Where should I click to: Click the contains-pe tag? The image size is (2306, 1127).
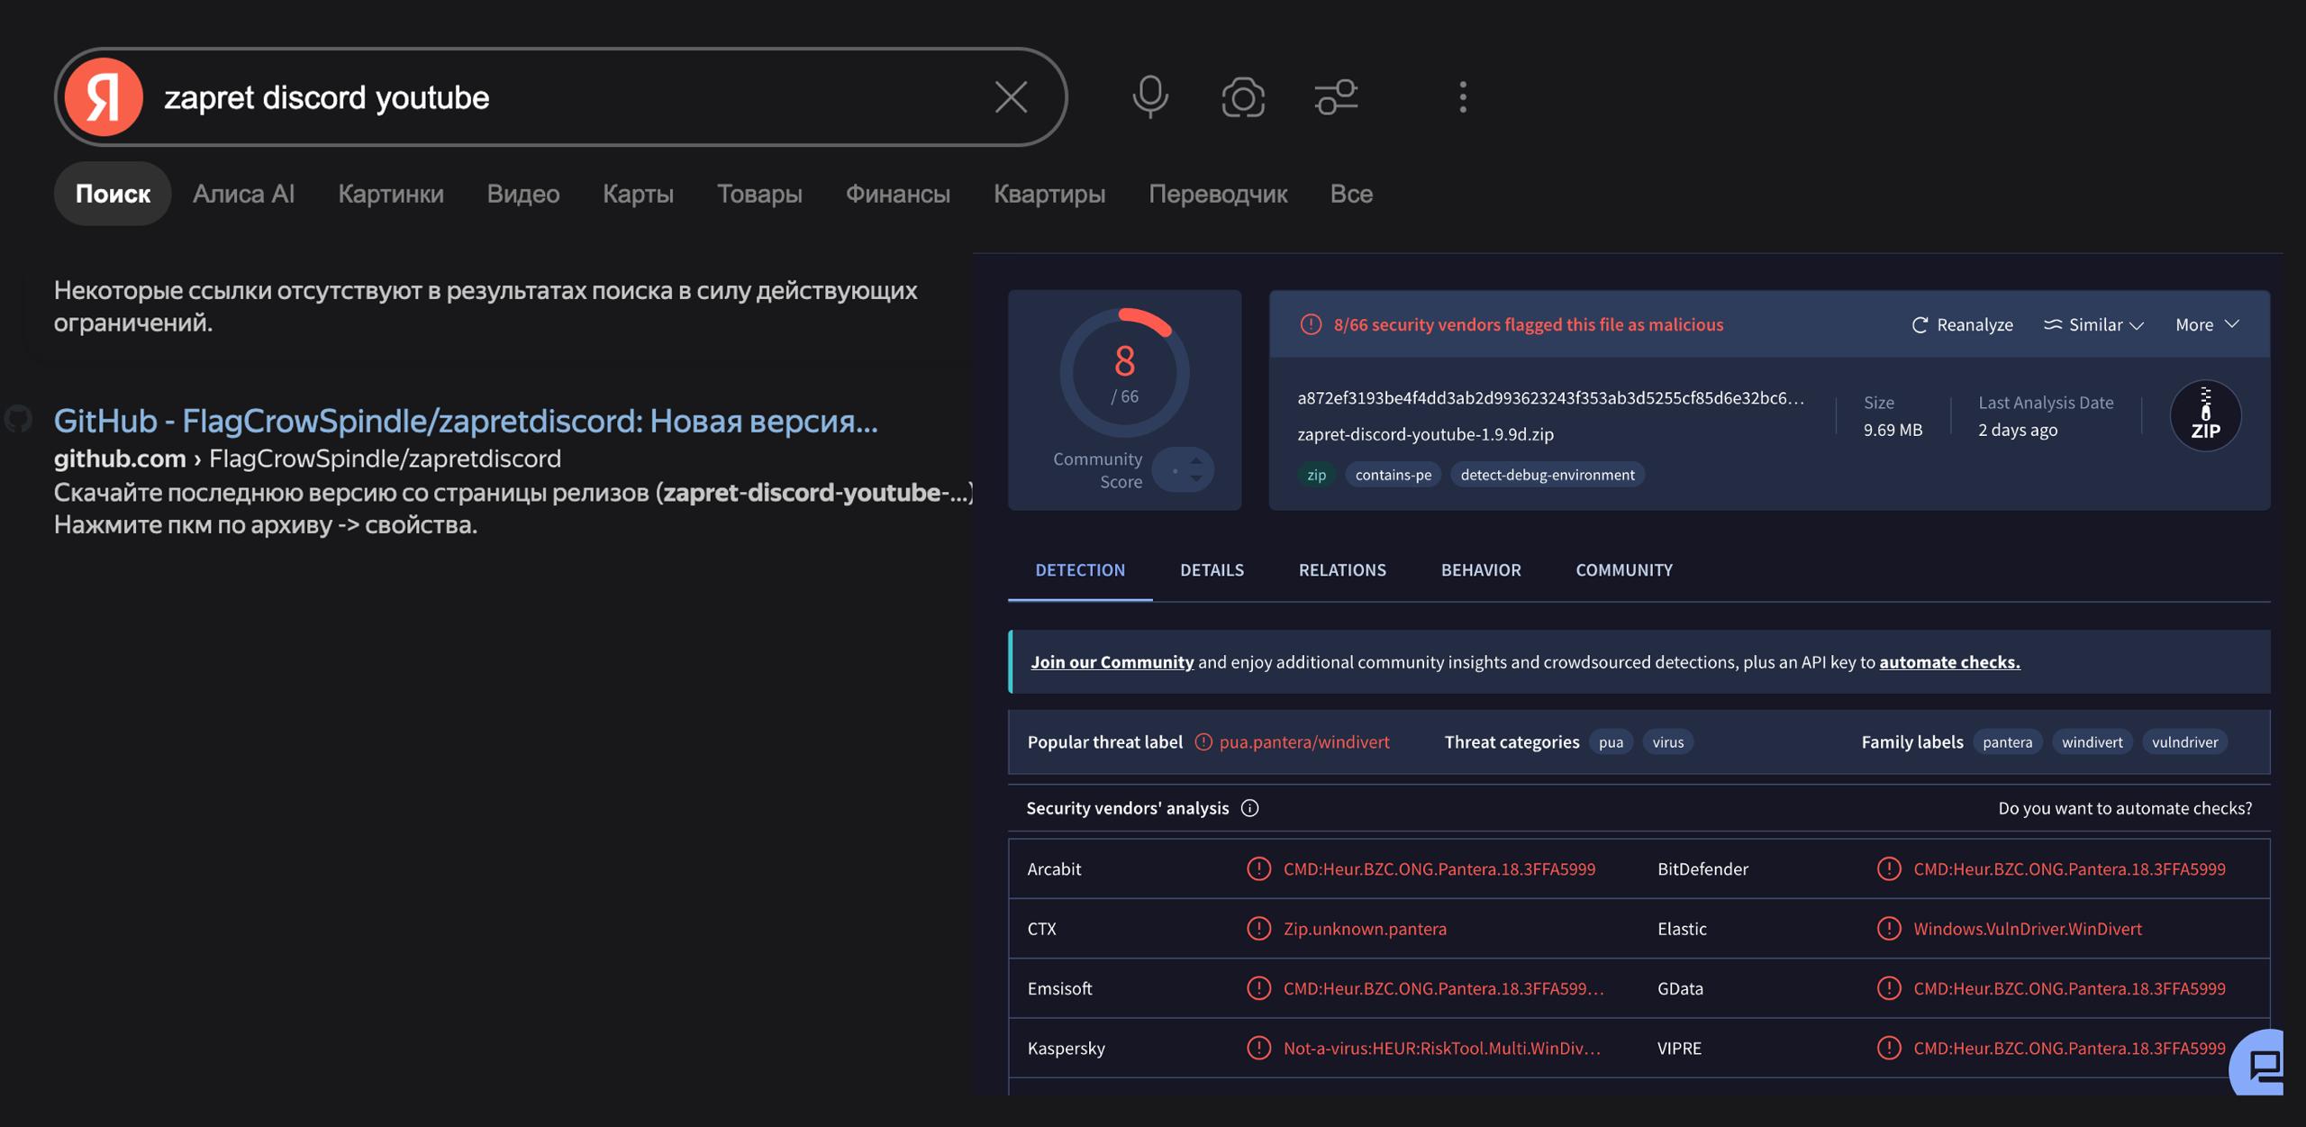1393,475
